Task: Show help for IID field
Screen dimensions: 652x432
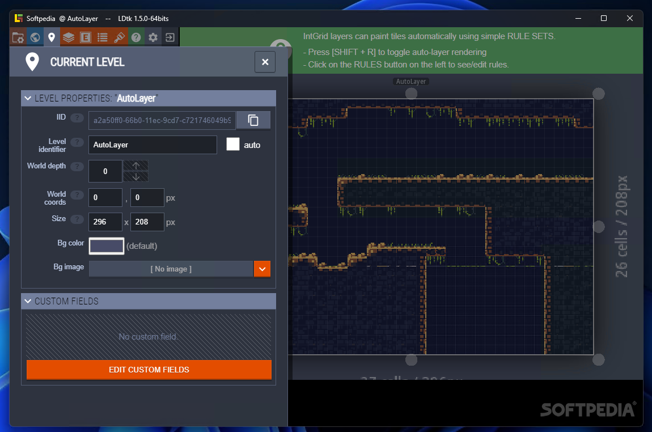Action: [x=77, y=118]
